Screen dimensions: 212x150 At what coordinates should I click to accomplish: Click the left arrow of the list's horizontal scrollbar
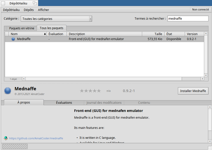(24, 79)
